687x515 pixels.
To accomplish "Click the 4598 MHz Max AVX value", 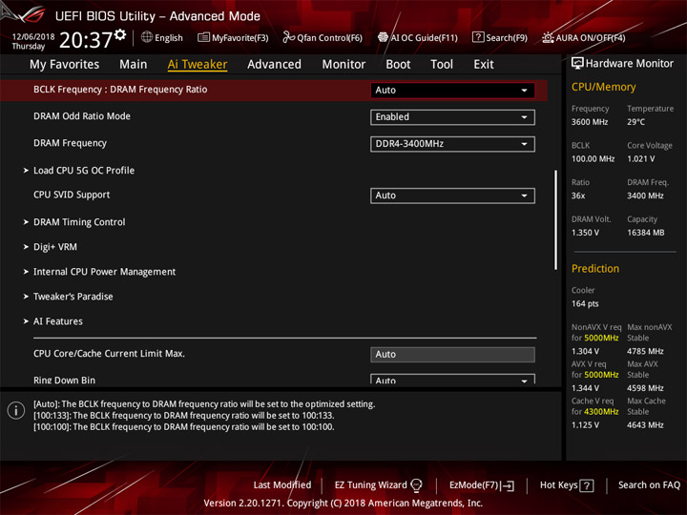I will [645, 388].
